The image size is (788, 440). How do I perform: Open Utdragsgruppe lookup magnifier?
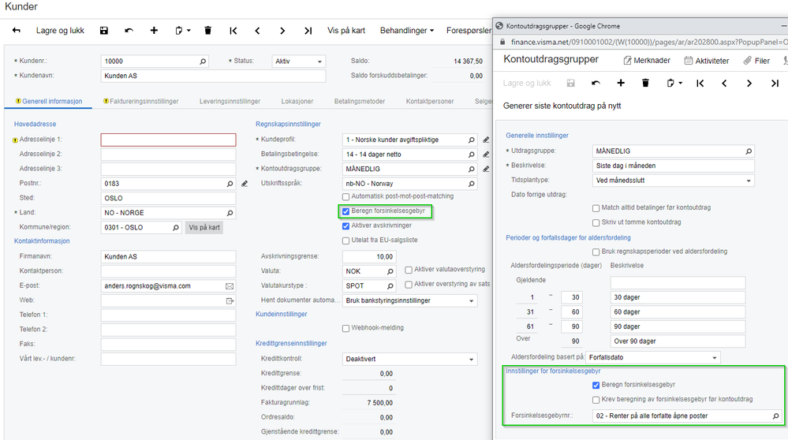pyautogui.click(x=749, y=151)
